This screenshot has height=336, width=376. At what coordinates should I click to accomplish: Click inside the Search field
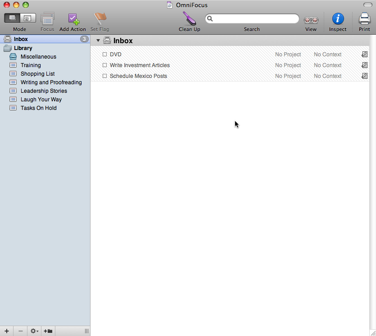252,19
